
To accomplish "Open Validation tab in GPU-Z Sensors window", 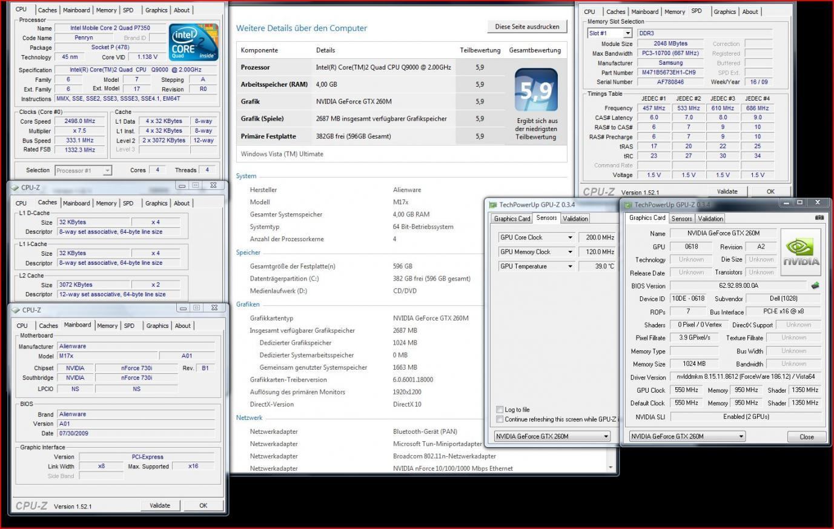I will pos(575,219).
